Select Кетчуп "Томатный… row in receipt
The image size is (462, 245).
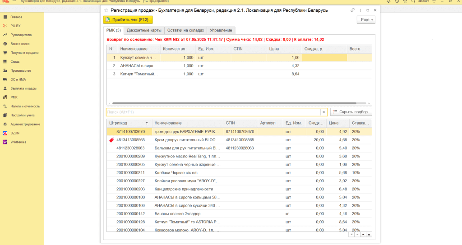[239, 74]
